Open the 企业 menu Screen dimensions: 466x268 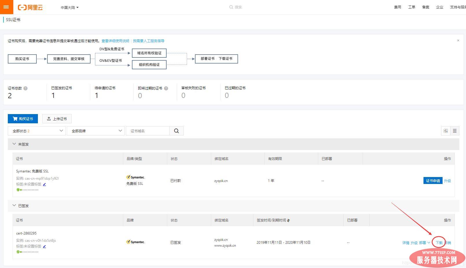pos(440,7)
